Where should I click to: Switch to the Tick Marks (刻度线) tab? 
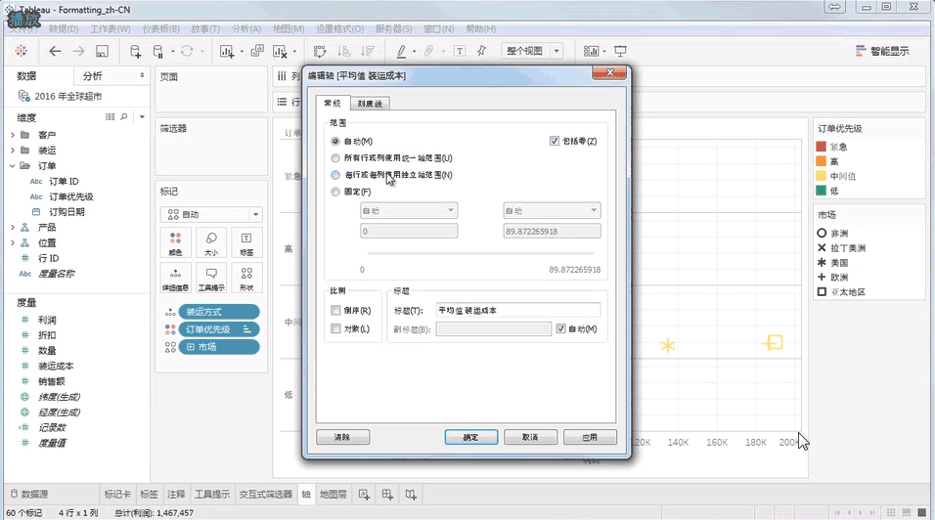pyautogui.click(x=370, y=104)
